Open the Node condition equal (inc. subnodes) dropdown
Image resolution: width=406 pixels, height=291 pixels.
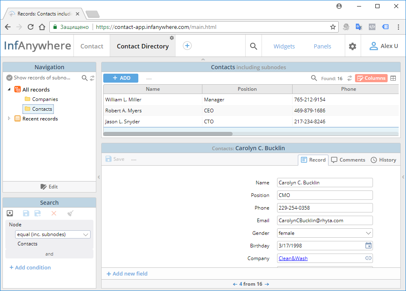pos(53,234)
